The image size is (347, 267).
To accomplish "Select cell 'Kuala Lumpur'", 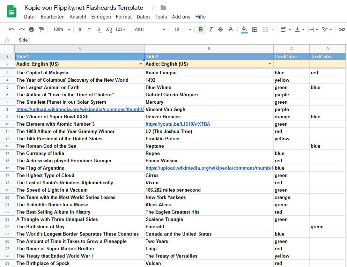I will pos(209,73).
